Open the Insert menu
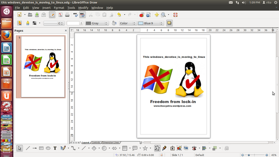The width and height of the screenshot is (279, 157). click(47, 8)
